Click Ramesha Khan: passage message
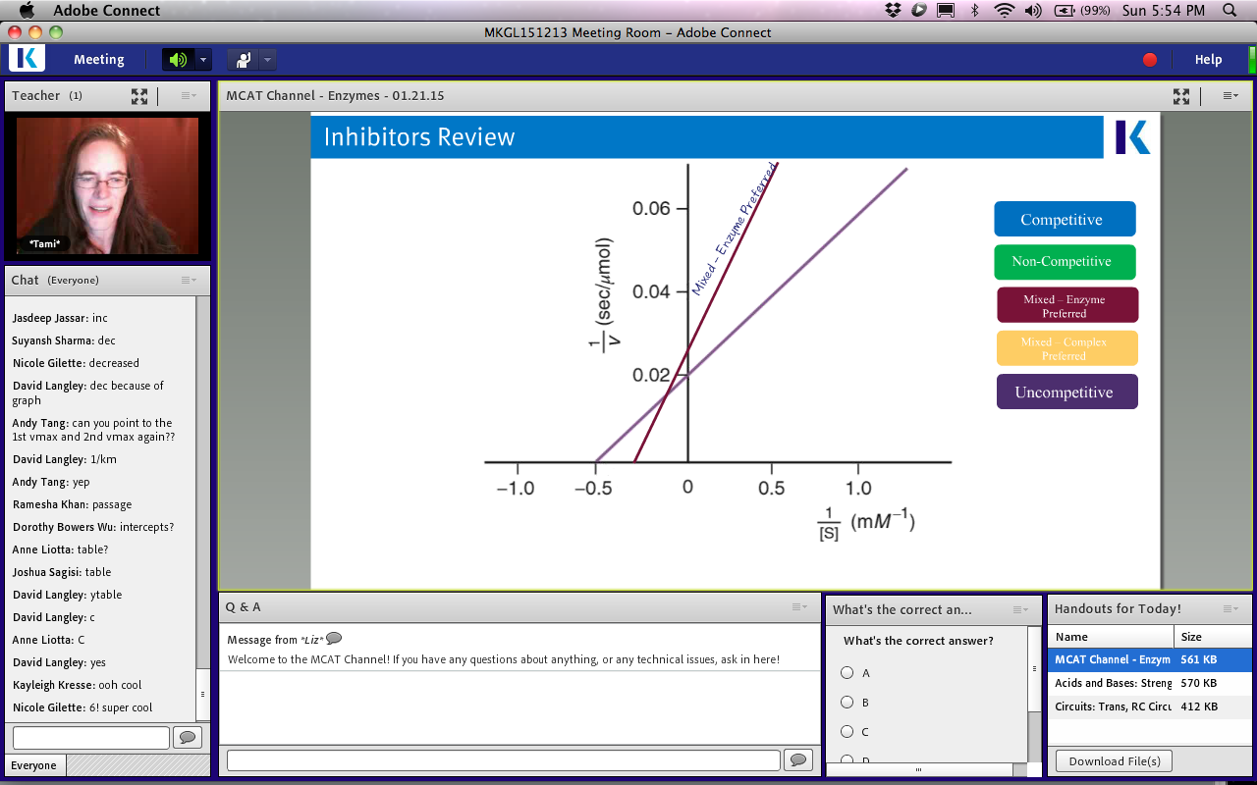1257x785 pixels. [x=72, y=504]
